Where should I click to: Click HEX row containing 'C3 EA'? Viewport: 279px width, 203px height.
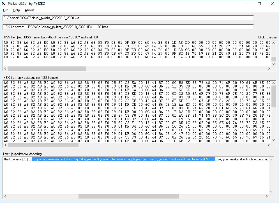pyautogui.click(x=137, y=83)
